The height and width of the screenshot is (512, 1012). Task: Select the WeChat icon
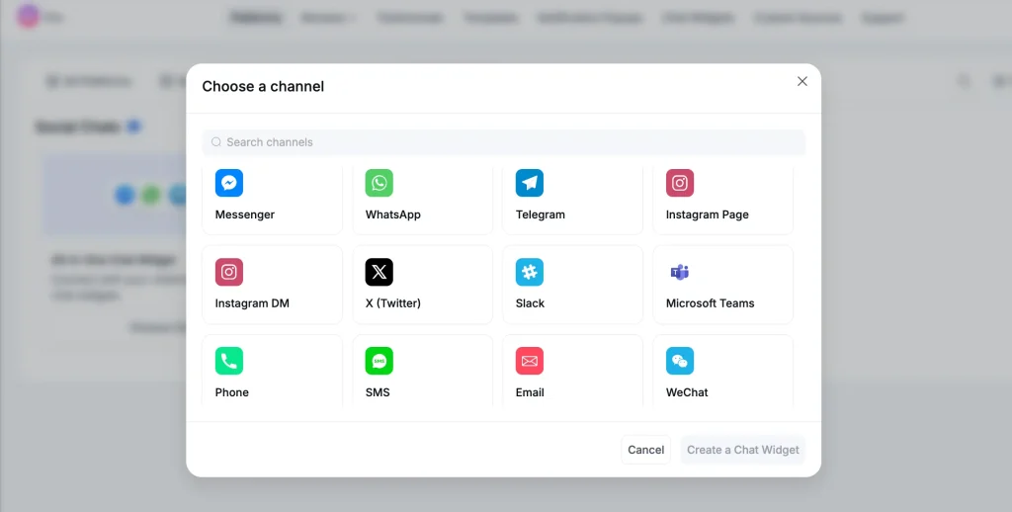(680, 361)
